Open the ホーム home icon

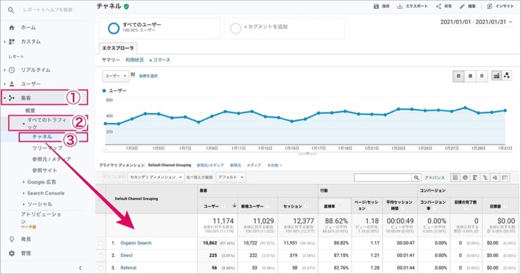pos(12,28)
